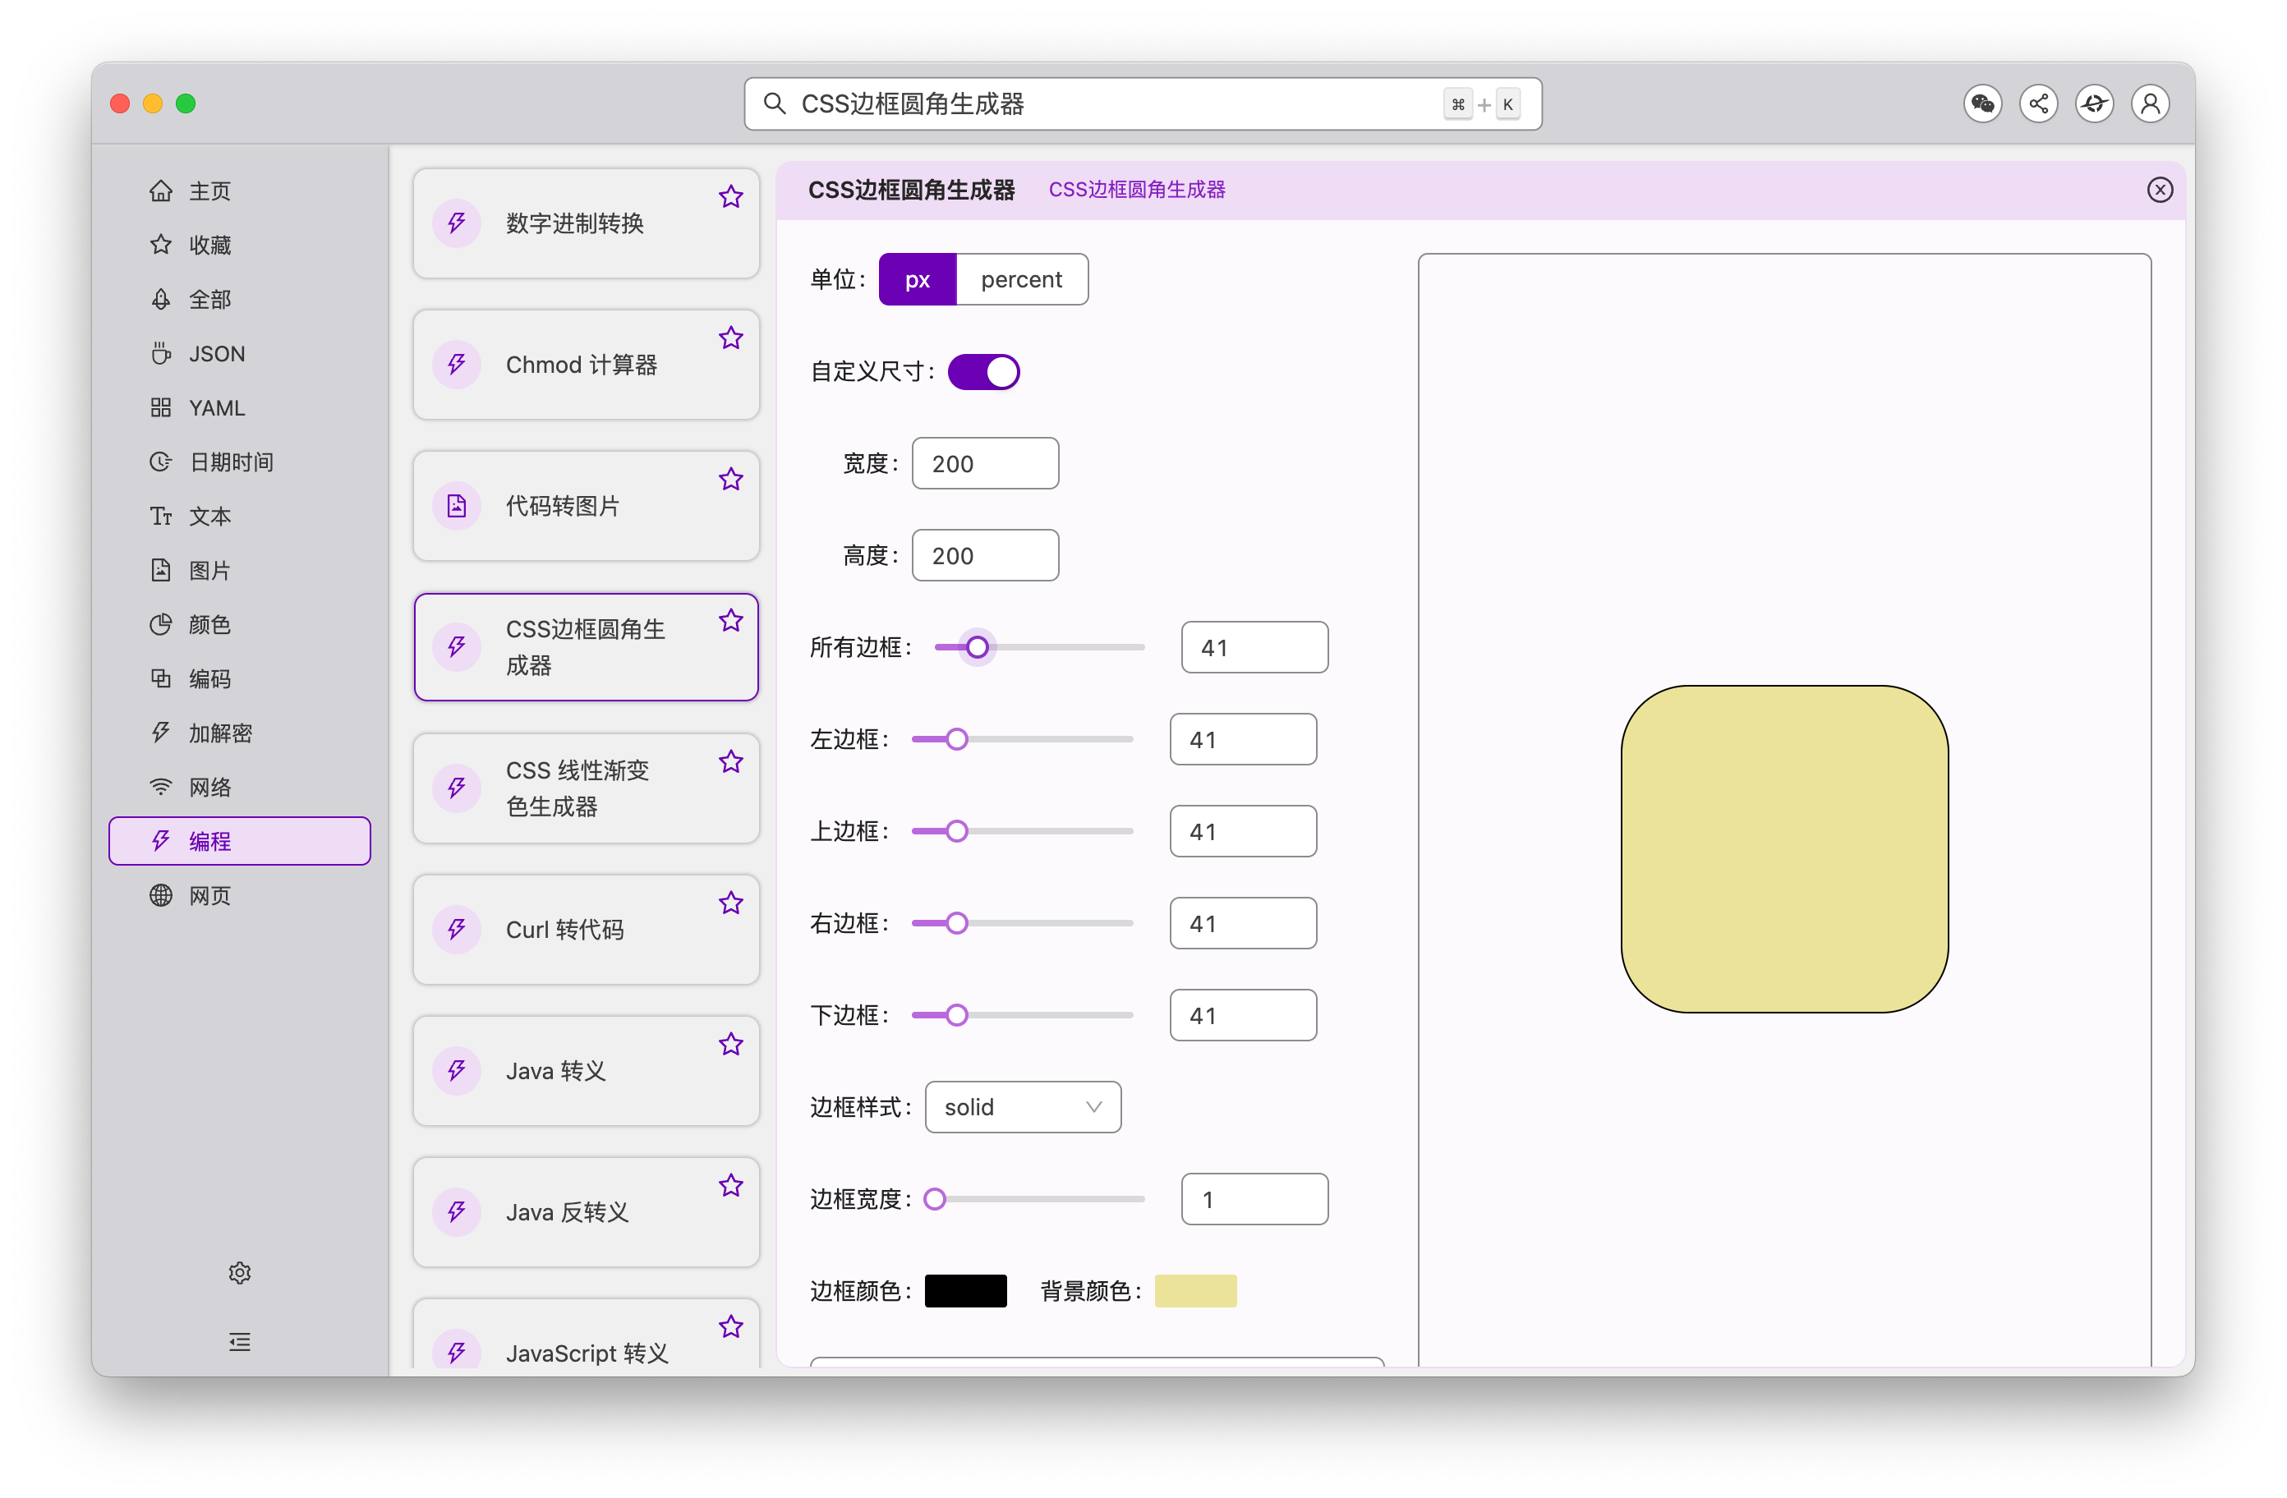Click the 边框宽度 value input
This screenshot has width=2287, height=1498.
tap(1254, 1199)
